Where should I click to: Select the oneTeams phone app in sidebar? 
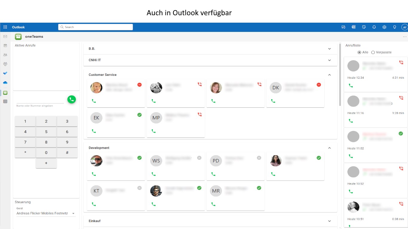[5, 93]
